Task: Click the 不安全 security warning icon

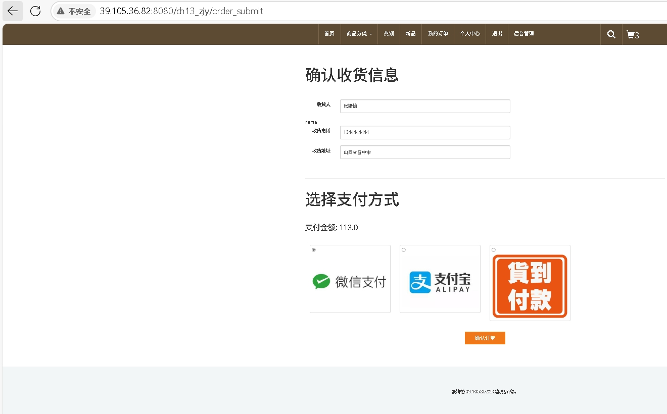Action: 61,11
